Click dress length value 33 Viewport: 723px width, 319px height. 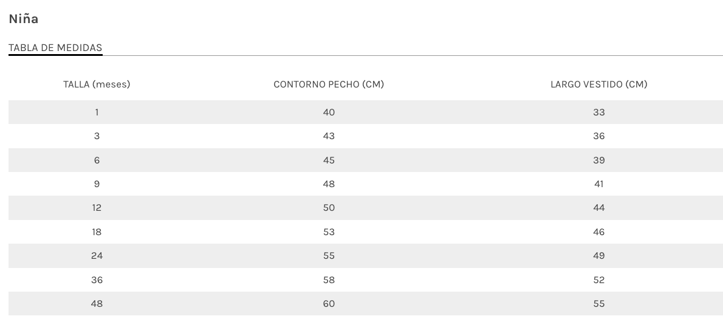[598, 112]
